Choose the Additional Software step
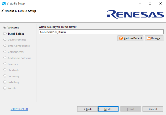 pyautogui.click(x=19, y=58)
